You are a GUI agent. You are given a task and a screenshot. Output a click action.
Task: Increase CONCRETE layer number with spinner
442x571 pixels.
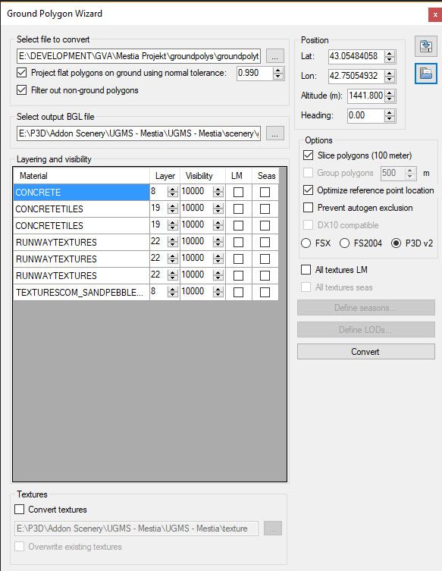[x=173, y=190]
